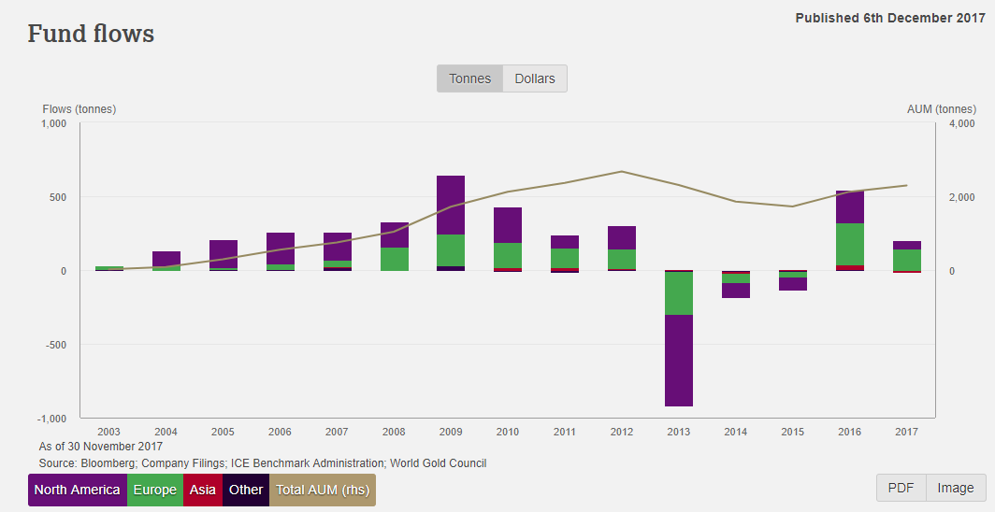Click the 2016 green Europe bar segment
The width and height of the screenshot is (995, 512).
tap(850, 244)
